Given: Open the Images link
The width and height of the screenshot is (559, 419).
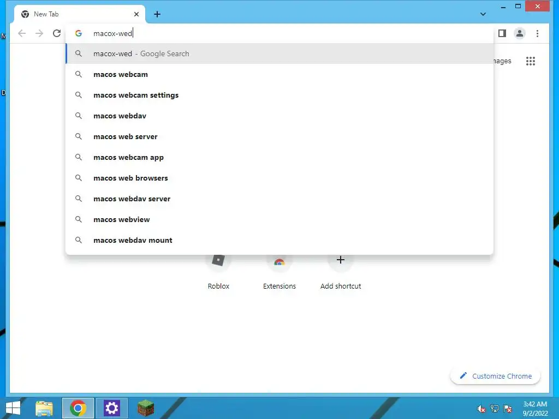Looking at the screenshot, I should 502,61.
